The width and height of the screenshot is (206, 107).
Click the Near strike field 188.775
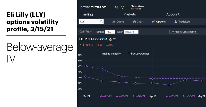pyautogui.click(x=131, y=32)
